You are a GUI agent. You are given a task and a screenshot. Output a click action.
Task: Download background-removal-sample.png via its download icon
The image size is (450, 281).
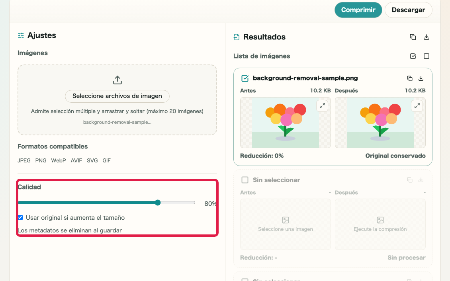coord(421,78)
